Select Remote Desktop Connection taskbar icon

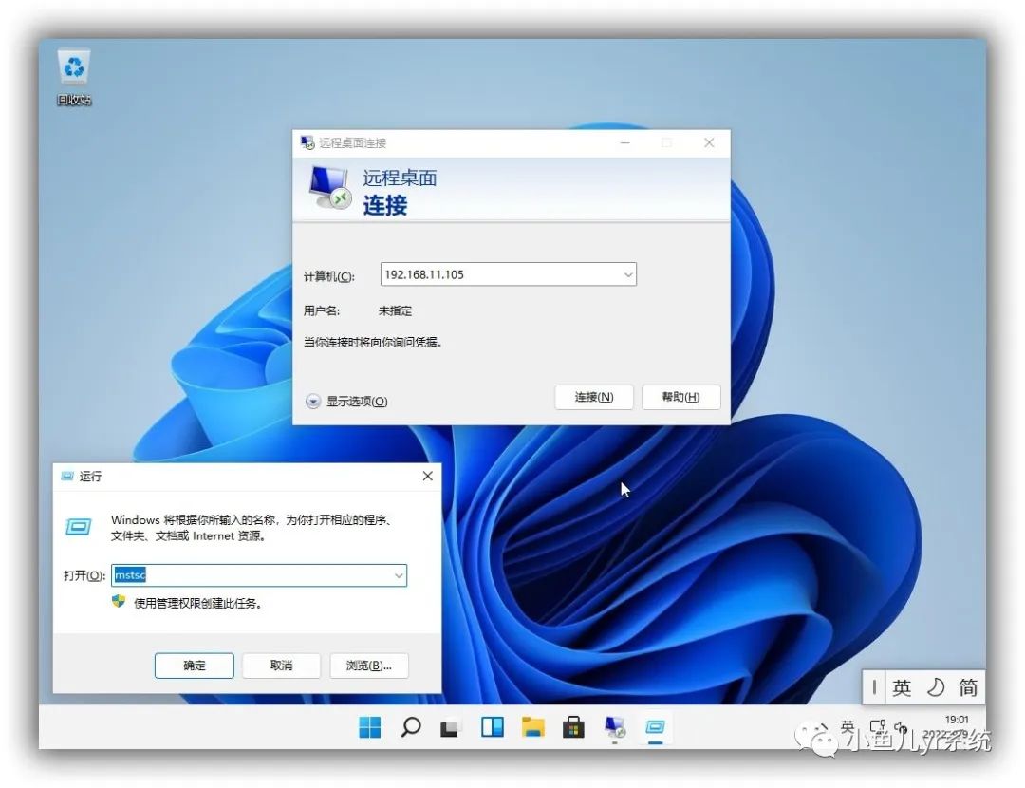(x=614, y=726)
